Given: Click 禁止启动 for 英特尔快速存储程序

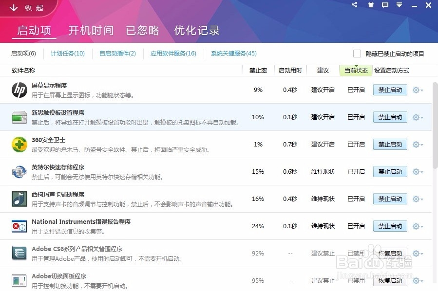Looking at the screenshot, I should tap(390, 172).
